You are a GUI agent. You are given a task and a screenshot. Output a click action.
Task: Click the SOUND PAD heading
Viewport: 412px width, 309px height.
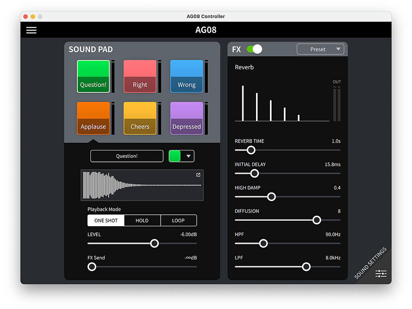click(x=91, y=50)
